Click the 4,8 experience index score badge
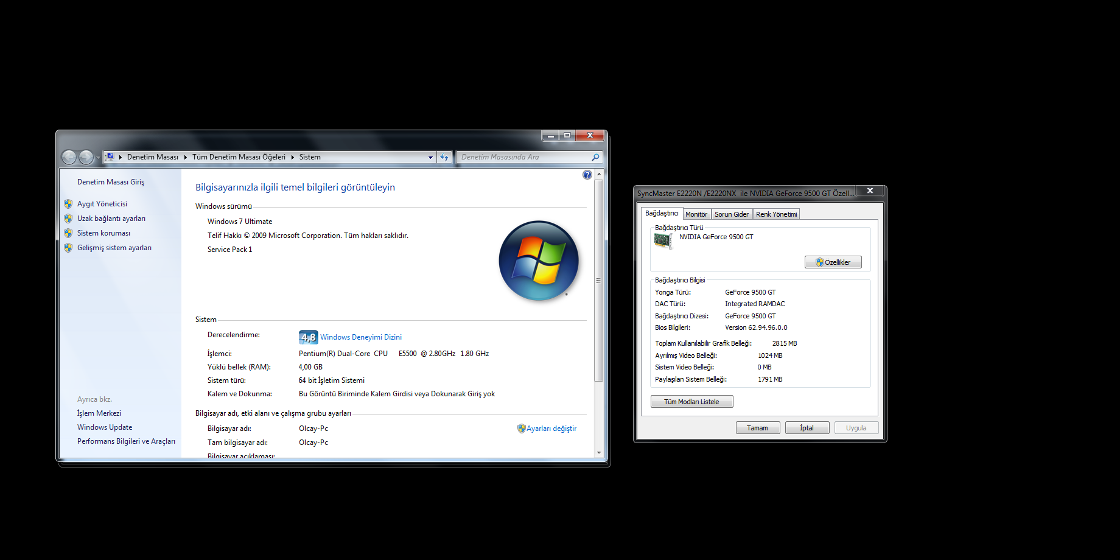The image size is (1120, 560). tap(309, 337)
